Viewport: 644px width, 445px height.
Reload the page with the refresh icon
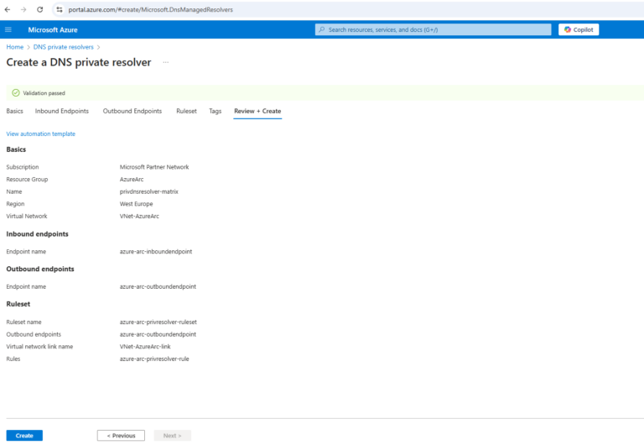tap(40, 9)
